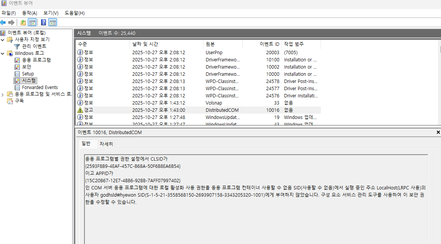Image resolution: width=441 pixels, height=244 pixels.
Task: Select the event row with ID 10100
Action: pos(198,59)
